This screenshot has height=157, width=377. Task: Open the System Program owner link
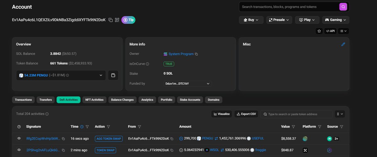[x=181, y=54]
